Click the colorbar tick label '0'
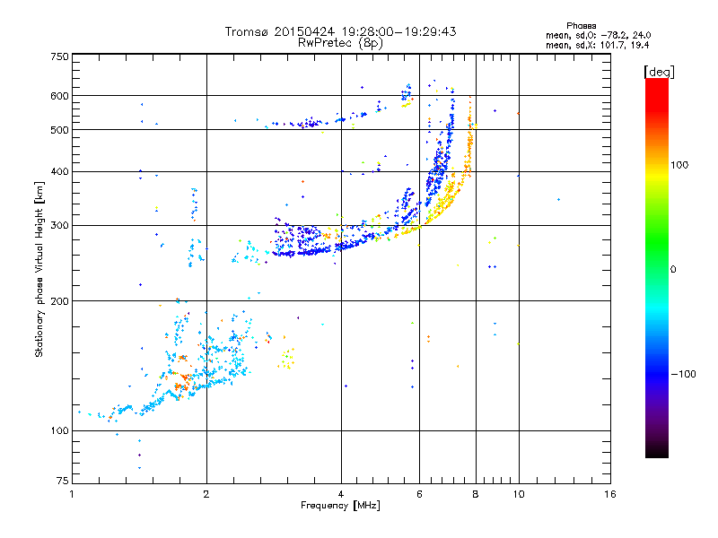 pyautogui.click(x=673, y=270)
